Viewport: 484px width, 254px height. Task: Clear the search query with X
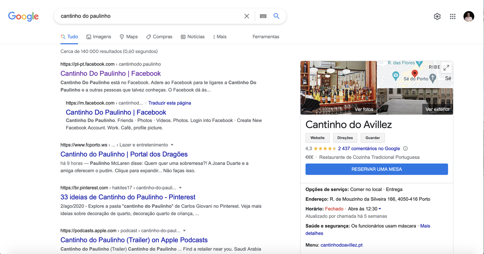(247, 16)
